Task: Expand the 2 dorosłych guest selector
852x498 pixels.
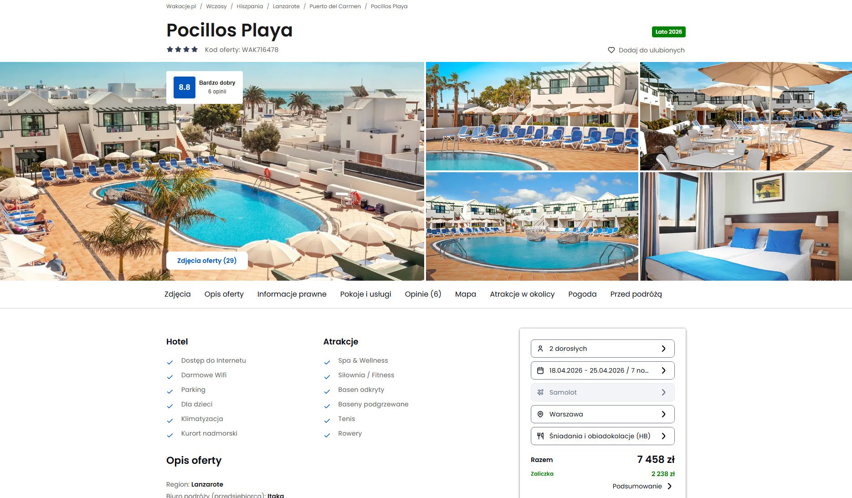Action: pos(602,349)
